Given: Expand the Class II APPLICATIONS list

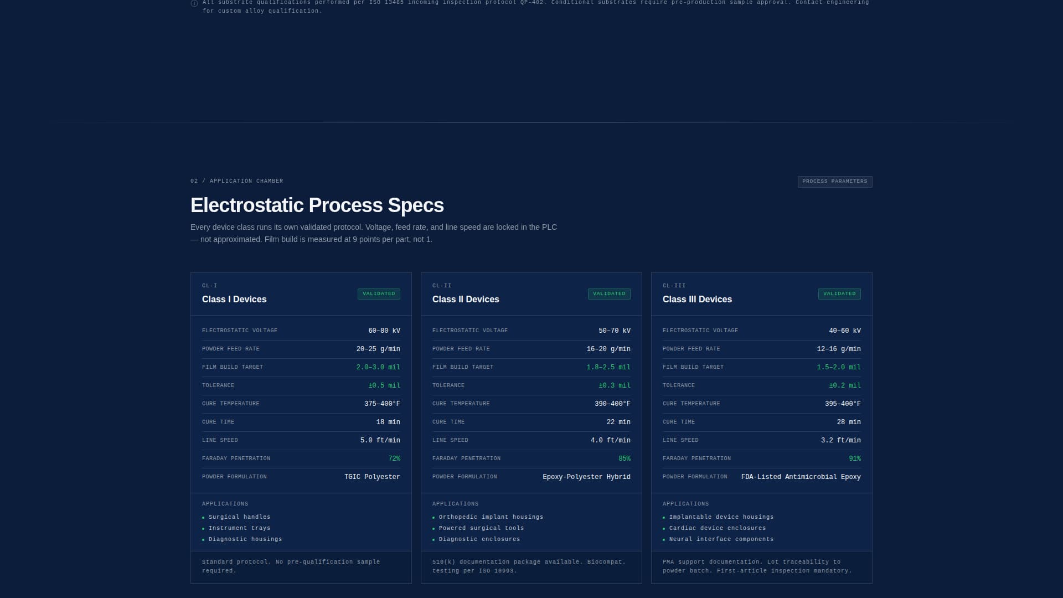Looking at the screenshot, I should click(456, 504).
